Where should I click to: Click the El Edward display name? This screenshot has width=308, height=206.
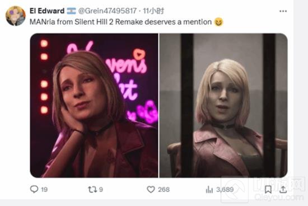[47, 11]
